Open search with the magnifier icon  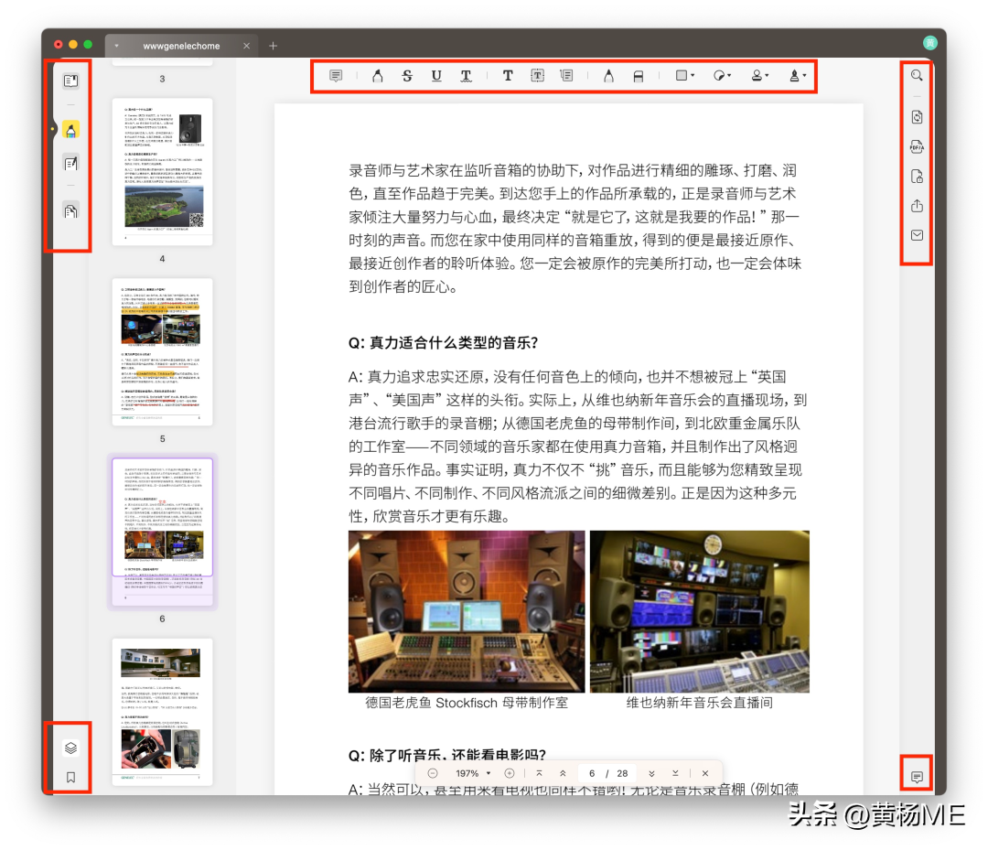tap(917, 76)
